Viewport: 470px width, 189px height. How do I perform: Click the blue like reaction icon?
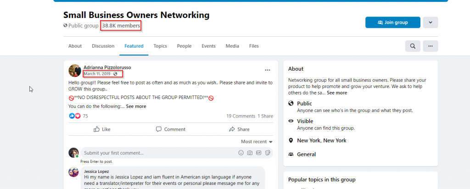coord(72,116)
